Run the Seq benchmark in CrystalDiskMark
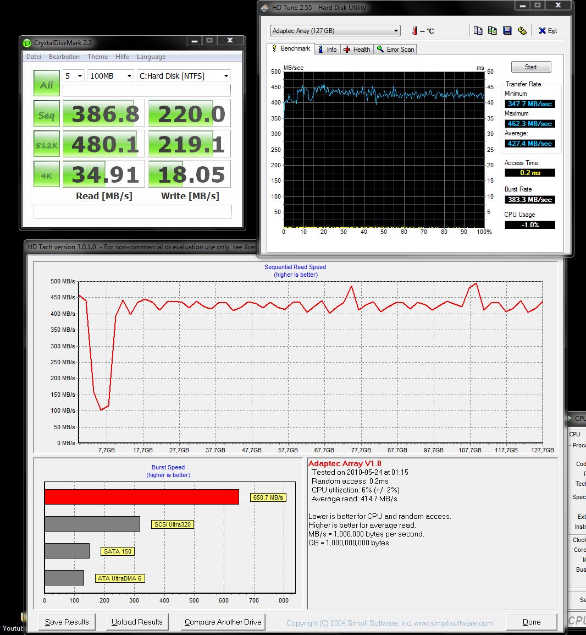 click(x=46, y=113)
